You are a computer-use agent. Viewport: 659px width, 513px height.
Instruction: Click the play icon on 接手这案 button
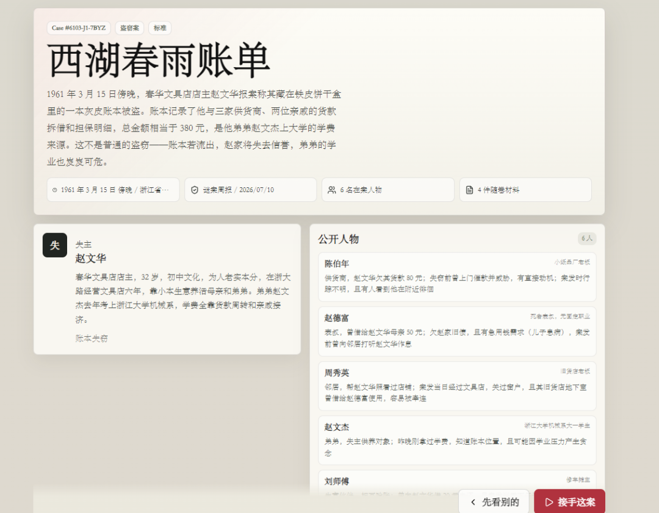click(x=549, y=502)
